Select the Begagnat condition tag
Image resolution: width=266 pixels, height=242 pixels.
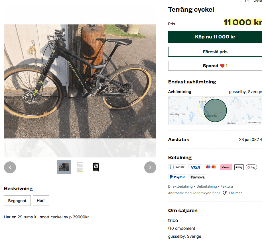click(x=17, y=201)
